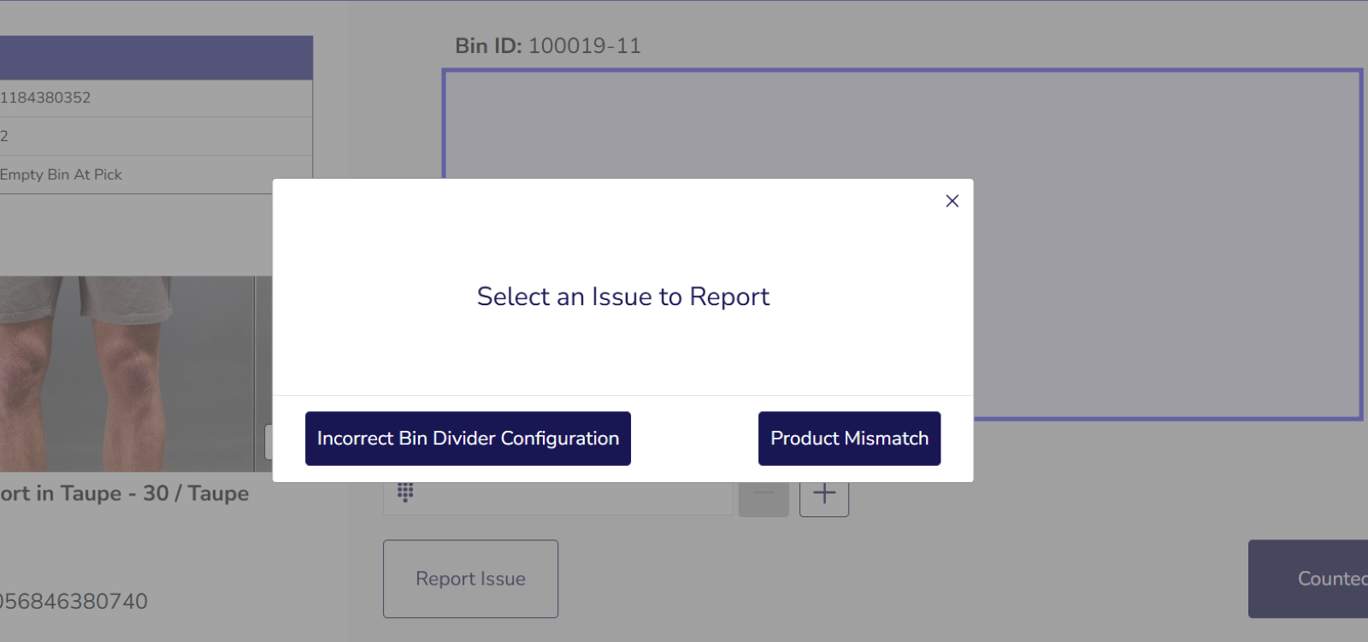Decrease quantity with minus stepper
Viewport: 1368px width, 642px height.
click(764, 494)
